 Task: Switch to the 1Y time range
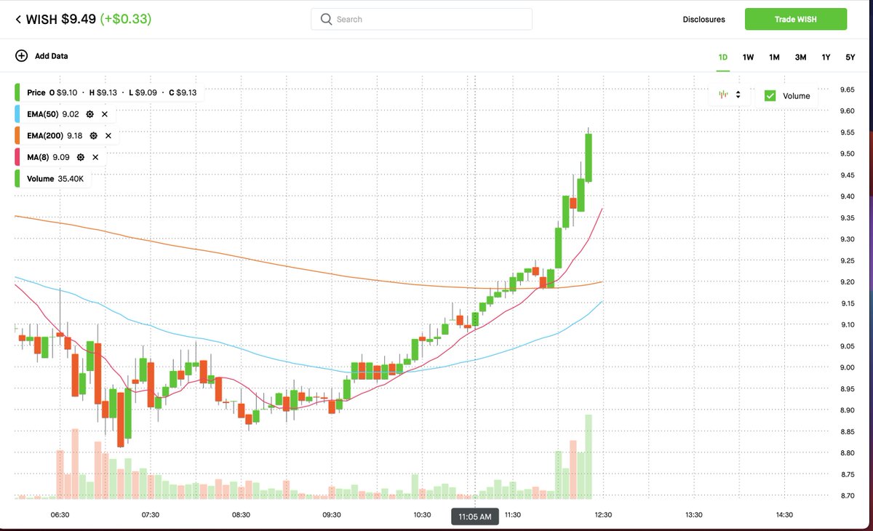pyautogui.click(x=826, y=57)
